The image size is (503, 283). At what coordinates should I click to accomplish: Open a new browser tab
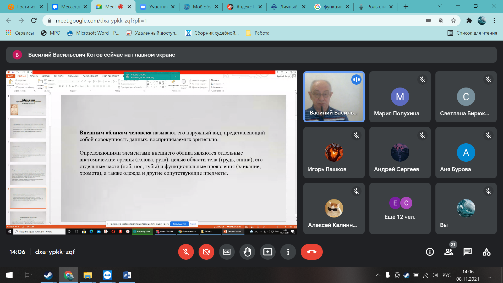tap(406, 7)
